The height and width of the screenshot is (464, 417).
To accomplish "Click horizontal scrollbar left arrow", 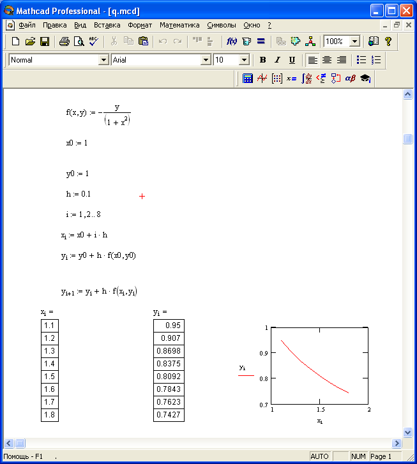I will point(9,443).
